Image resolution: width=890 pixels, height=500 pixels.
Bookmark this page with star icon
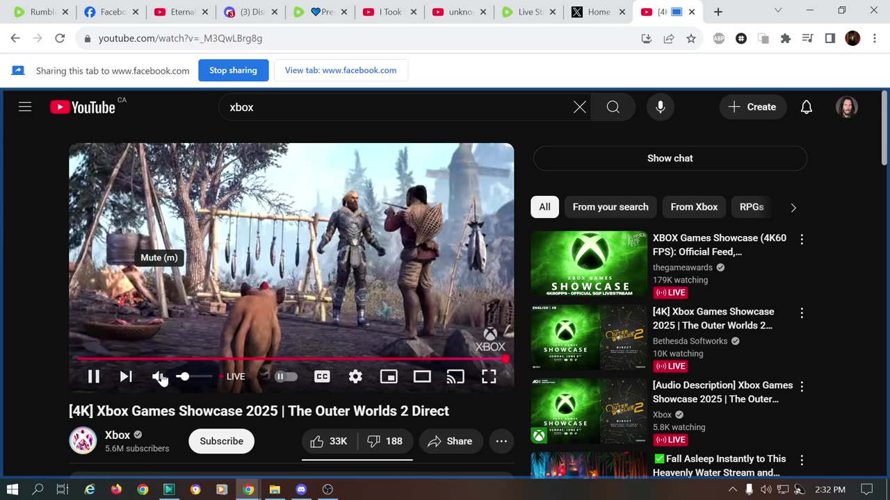coord(691,38)
